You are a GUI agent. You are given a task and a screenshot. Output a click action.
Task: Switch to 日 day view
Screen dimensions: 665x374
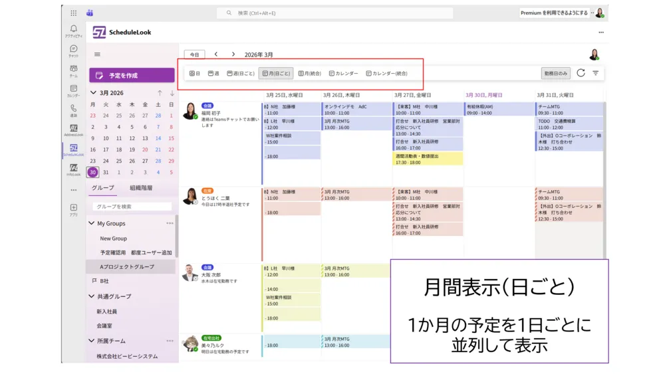(195, 73)
